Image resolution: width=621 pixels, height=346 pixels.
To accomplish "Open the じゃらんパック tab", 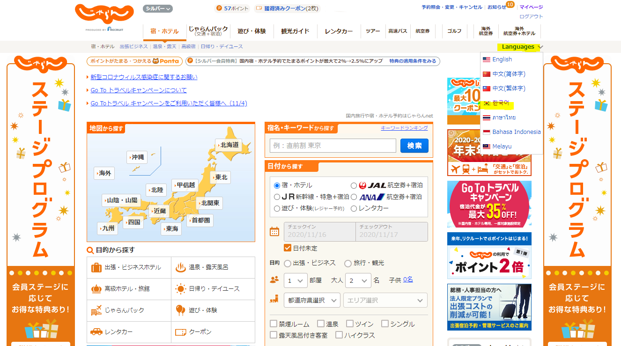I will pyautogui.click(x=208, y=31).
